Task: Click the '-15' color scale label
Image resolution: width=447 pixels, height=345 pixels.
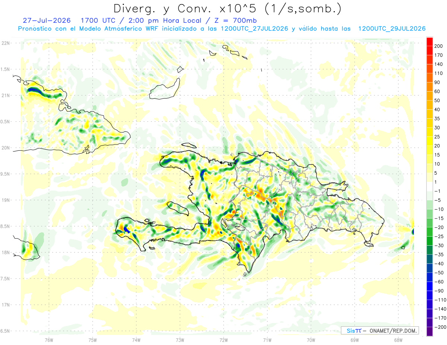Action: pos(439,218)
